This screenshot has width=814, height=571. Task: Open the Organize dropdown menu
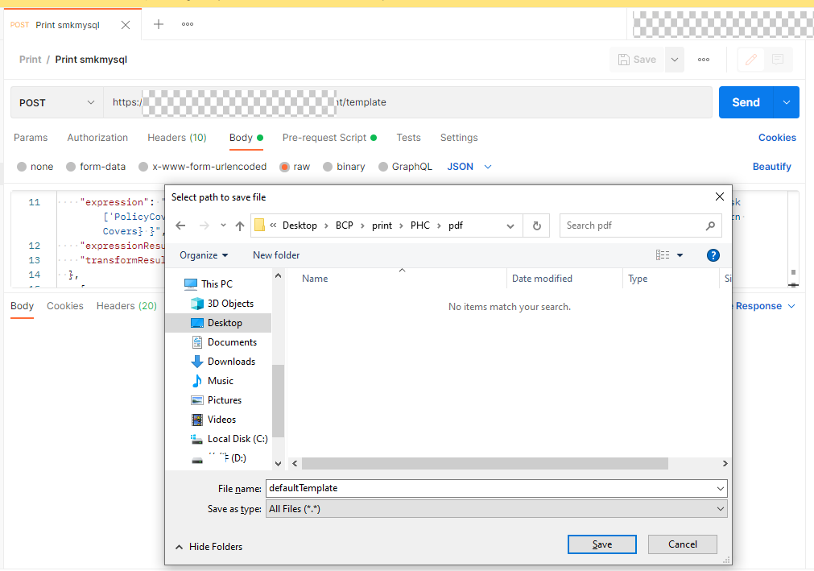204,255
